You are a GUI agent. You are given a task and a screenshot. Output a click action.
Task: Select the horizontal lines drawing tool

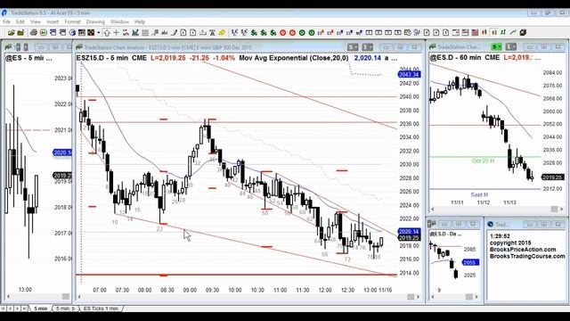(145, 33)
